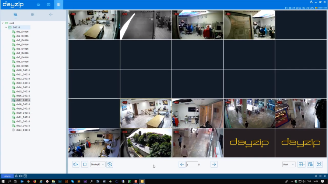Viewport: 328px width, 184px height.
Task: Go to the next page arrow
Action: (x=214, y=164)
